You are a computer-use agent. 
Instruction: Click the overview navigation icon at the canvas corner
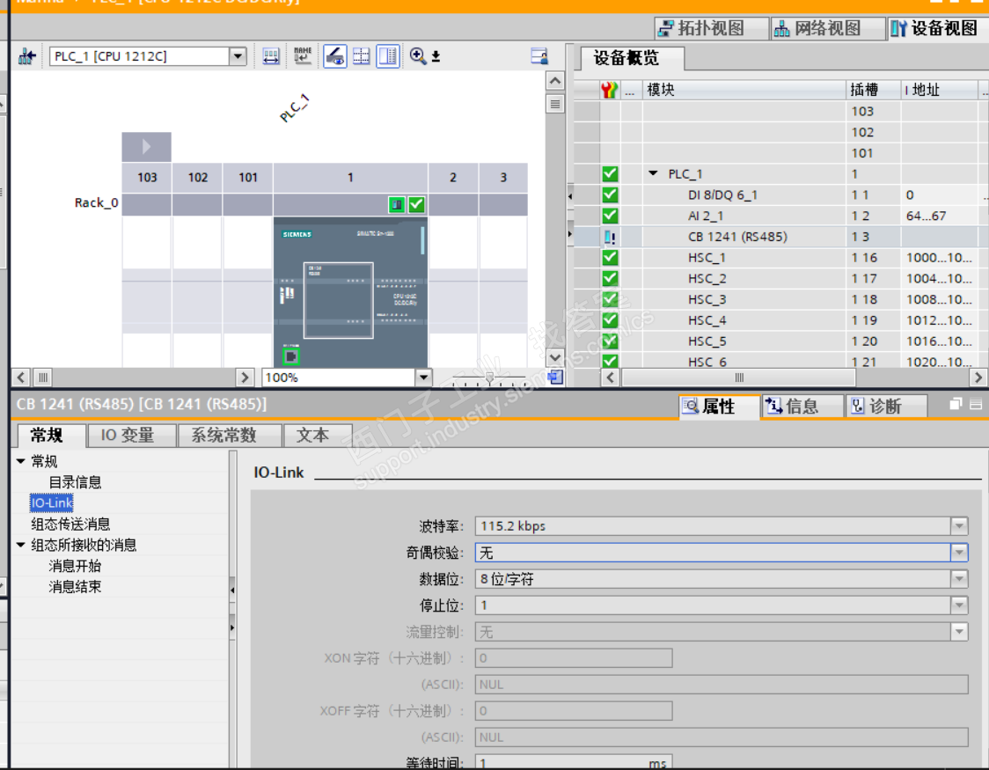pos(556,378)
